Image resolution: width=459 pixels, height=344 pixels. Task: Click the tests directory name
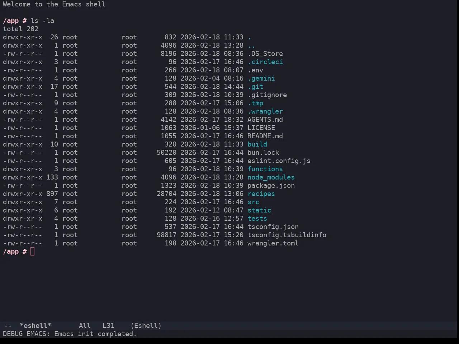click(257, 219)
